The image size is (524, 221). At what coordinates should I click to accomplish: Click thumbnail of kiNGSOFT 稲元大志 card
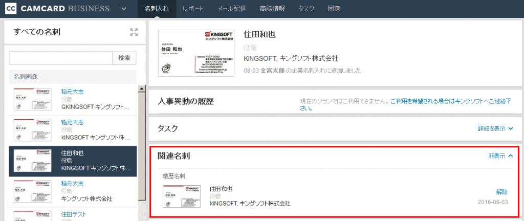coord(32,130)
